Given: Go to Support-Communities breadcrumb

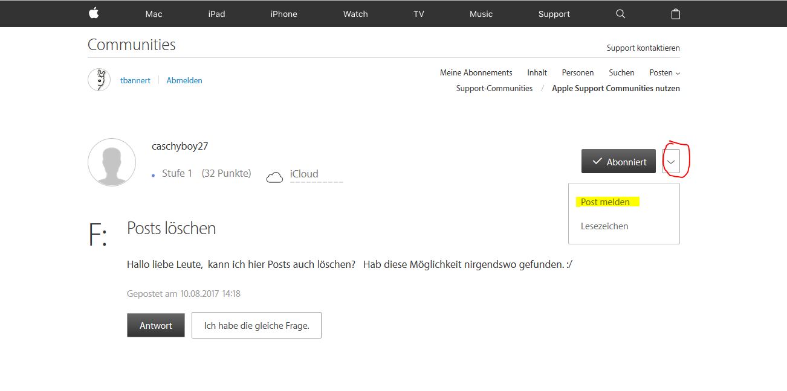Looking at the screenshot, I should coord(494,88).
